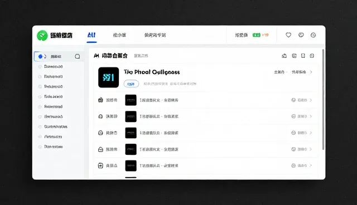Click the leading icon of the fourth list row

[100, 149]
